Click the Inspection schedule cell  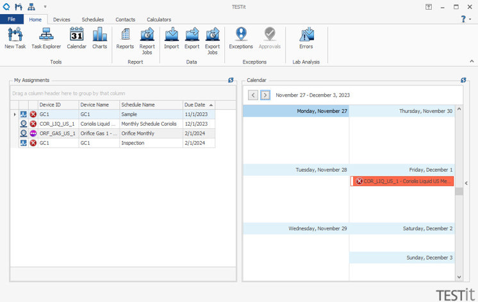coord(151,143)
